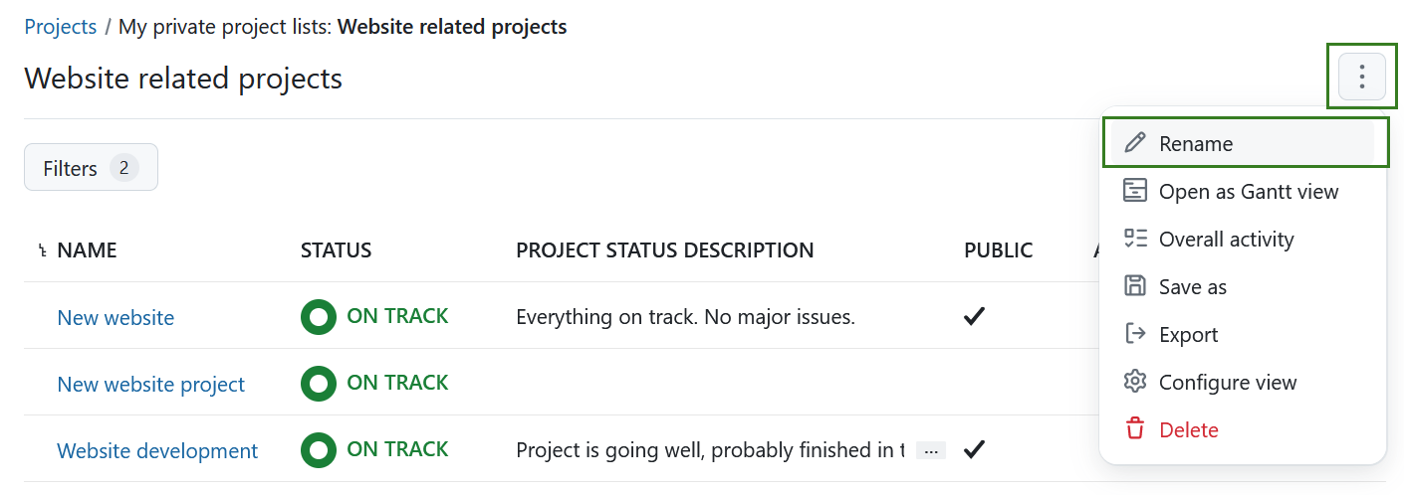
Task: Open the Website development project
Action: coord(157,451)
